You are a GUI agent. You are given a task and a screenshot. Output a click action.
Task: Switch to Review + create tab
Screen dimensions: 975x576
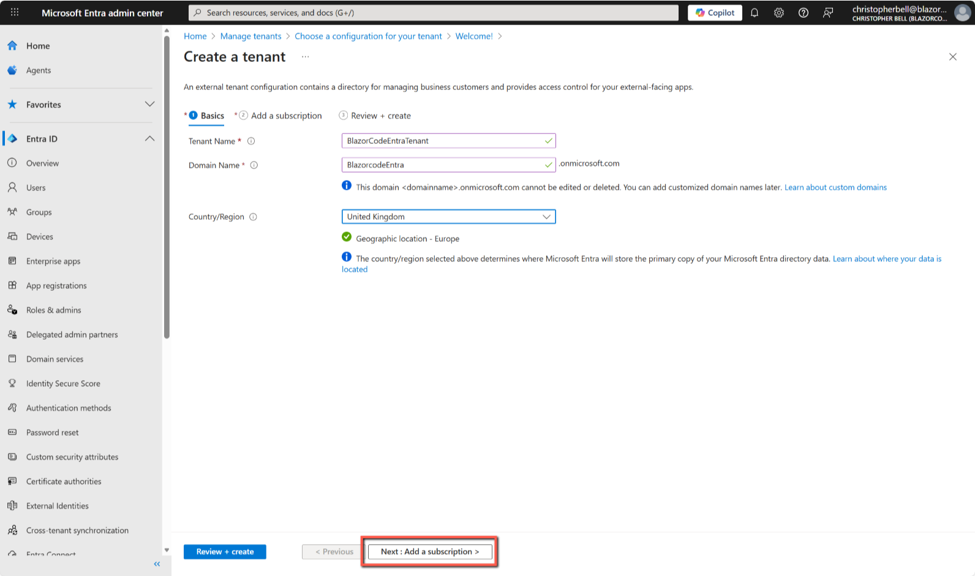coord(380,116)
